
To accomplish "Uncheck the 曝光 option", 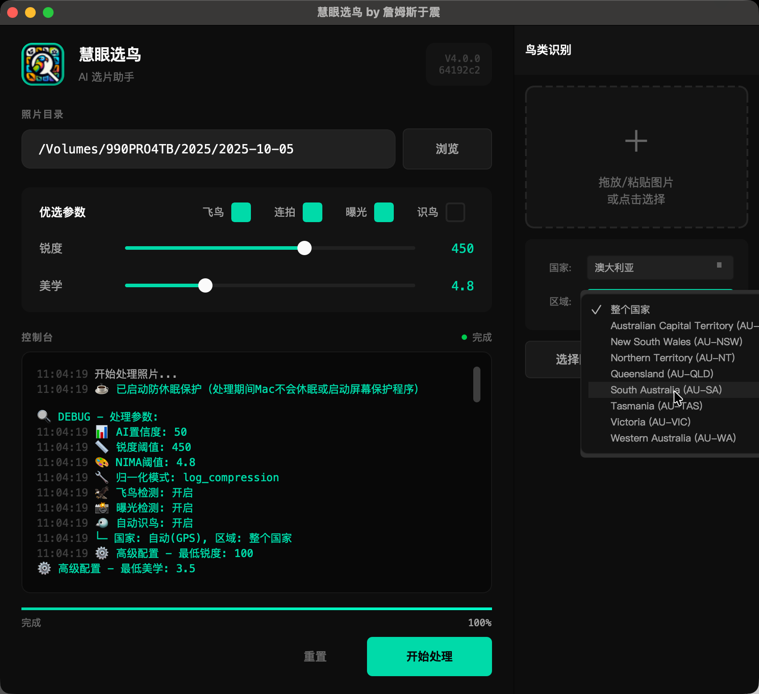I will click(x=384, y=212).
